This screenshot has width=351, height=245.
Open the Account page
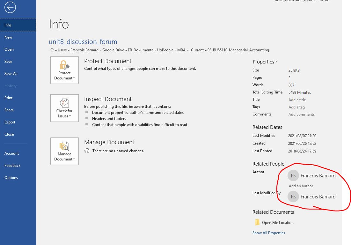click(x=18, y=153)
